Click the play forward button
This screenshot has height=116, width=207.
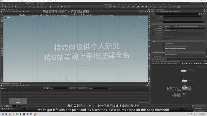(x=9, y=106)
